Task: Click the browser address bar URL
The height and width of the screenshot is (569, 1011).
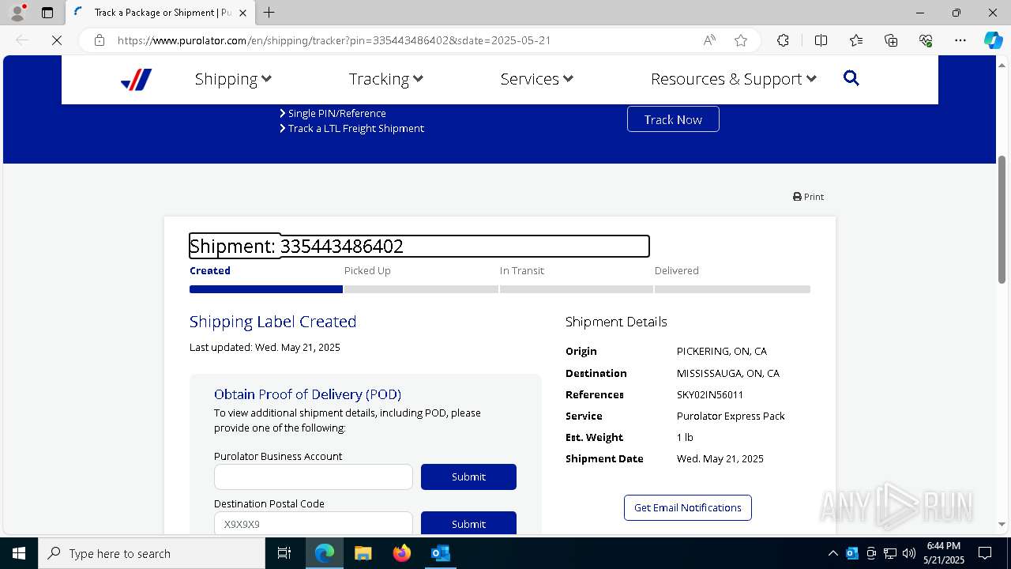Action: [x=334, y=40]
